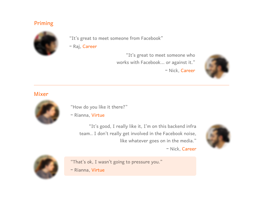264x199 pixels.
Task: Click the highlighted quote "I wasn't going to pressure you."
Action: 129,162
